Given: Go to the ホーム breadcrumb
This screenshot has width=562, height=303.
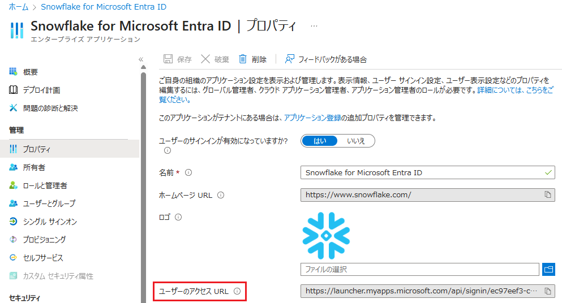Looking at the screenshot, I should click(18, 7).
